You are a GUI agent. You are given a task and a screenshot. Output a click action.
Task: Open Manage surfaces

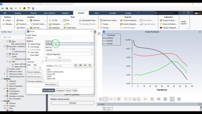pos(8,24)
